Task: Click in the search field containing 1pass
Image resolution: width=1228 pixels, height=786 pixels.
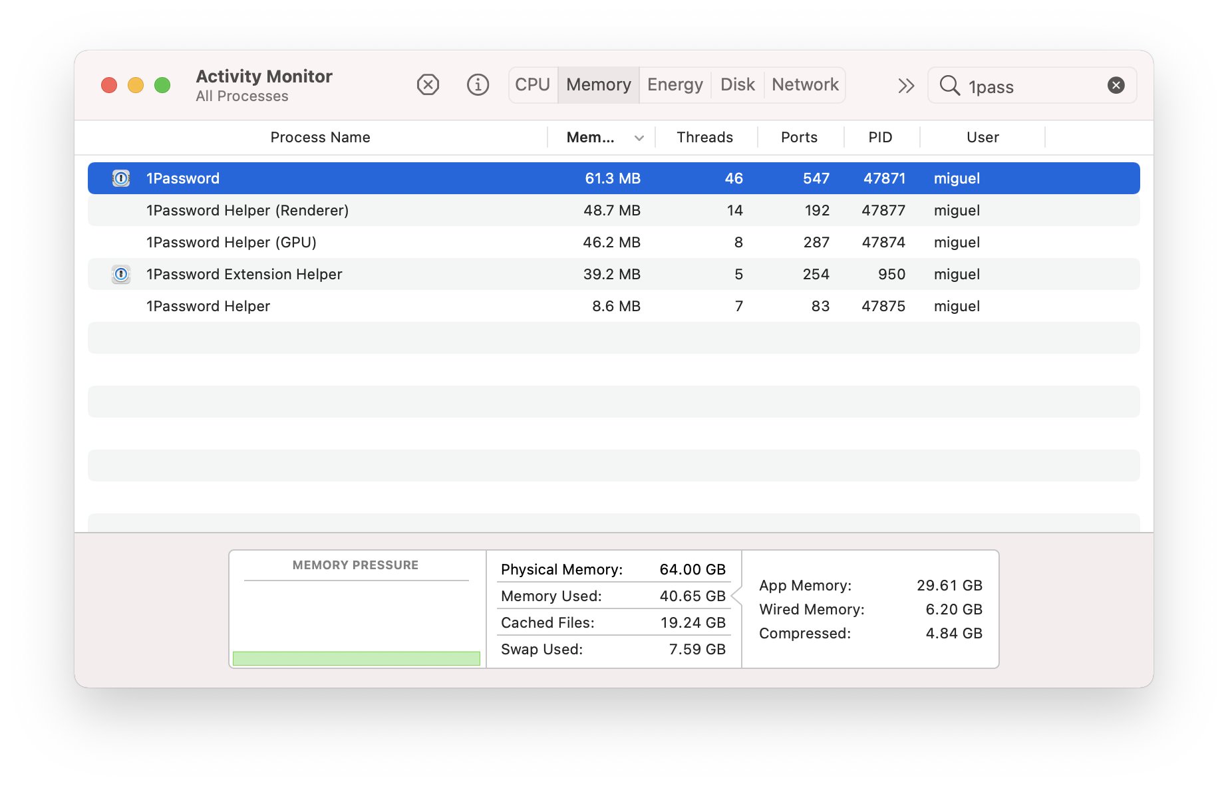Action: [x=1032, y=86]
